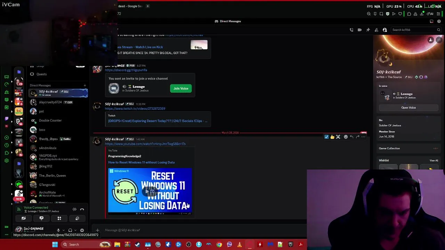Open DM with The_Berlin_Queen
Image resolution: width=445 pixels, height=250 pixels.
58,176
